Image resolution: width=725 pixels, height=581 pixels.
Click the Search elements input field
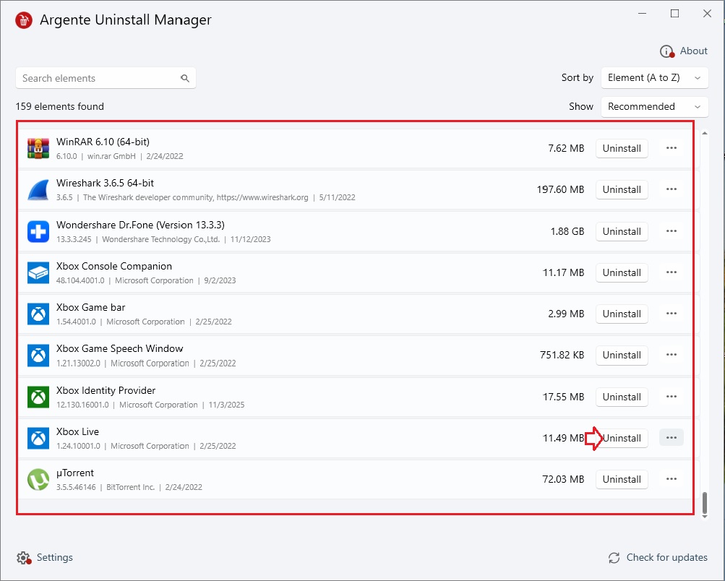pos(98,78)
